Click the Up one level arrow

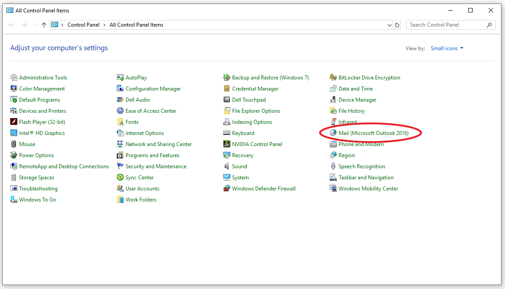click(x=43, y=25)
